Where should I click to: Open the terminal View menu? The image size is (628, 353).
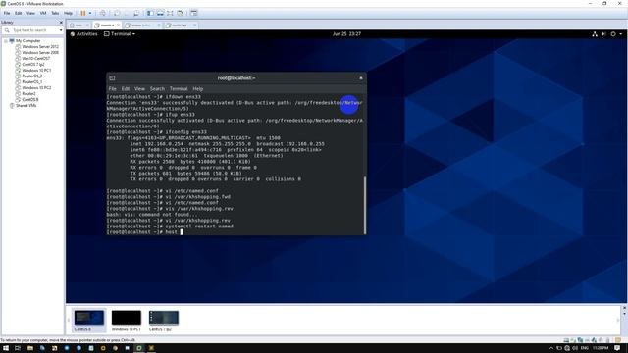pos(139,89)
